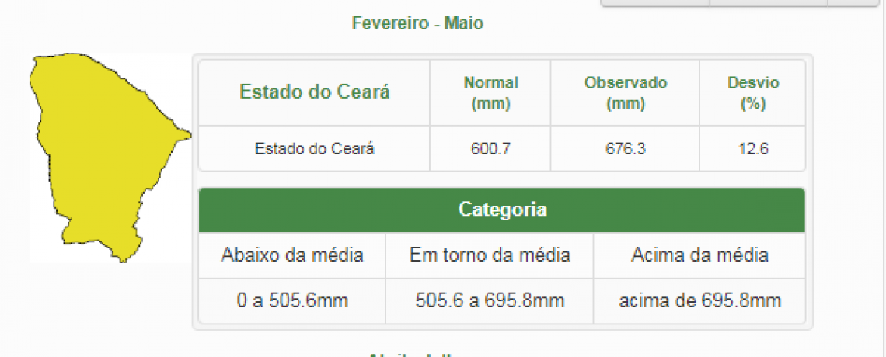Click the "505.6 a 695.8mm" range cell

(490, 300)
